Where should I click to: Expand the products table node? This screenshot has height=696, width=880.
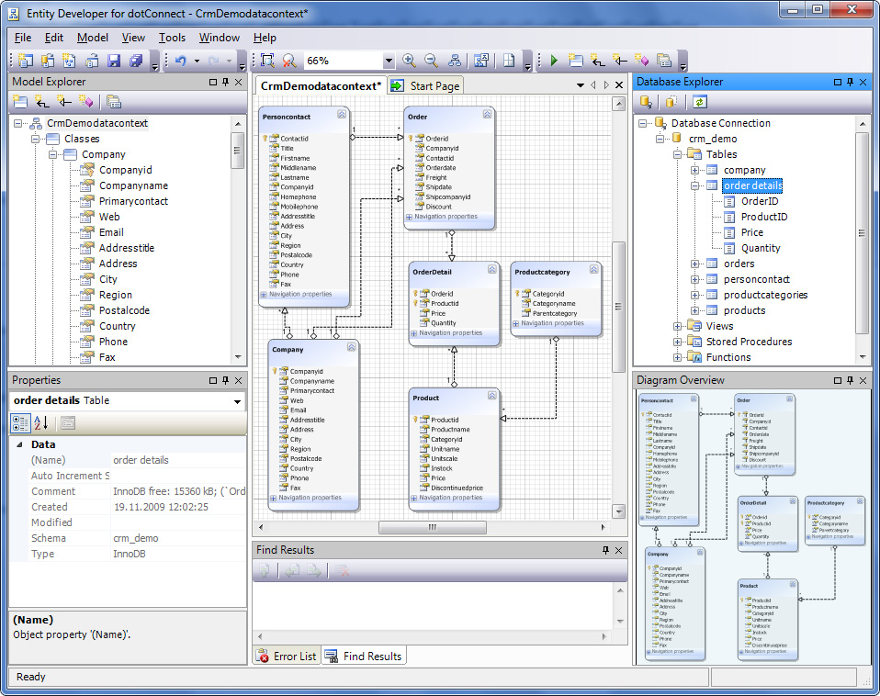[694, 310]
